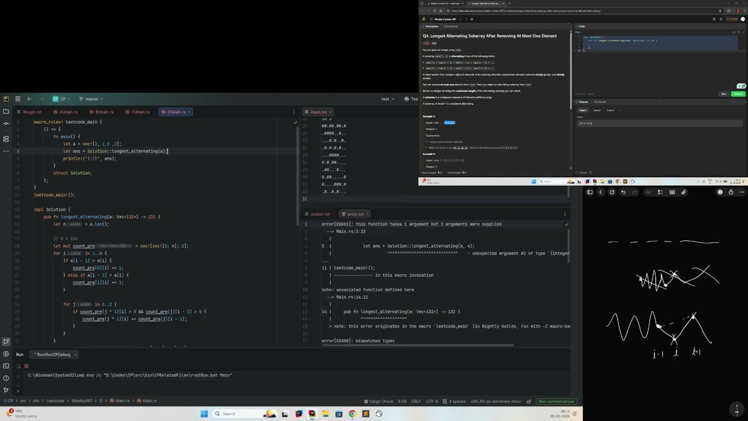Expand the master branch dropdown
Screen dimensions: 748x421
[x=92, y=99]
